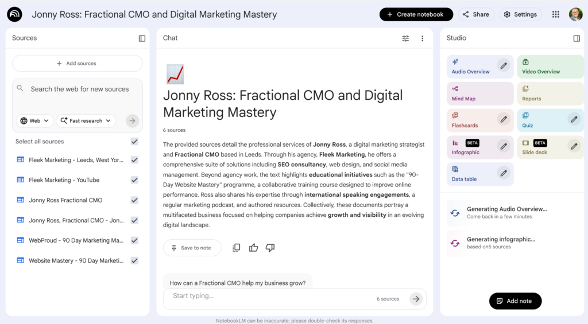588x324 pixels.
Task: Click the search magnifier icon in Sources
Action: 20,88
